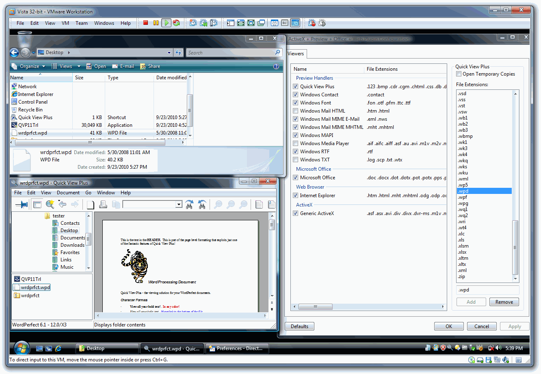Toggle the Windows Contact checkbox
This screenshot has height=374, width=541.
point(296,95)
